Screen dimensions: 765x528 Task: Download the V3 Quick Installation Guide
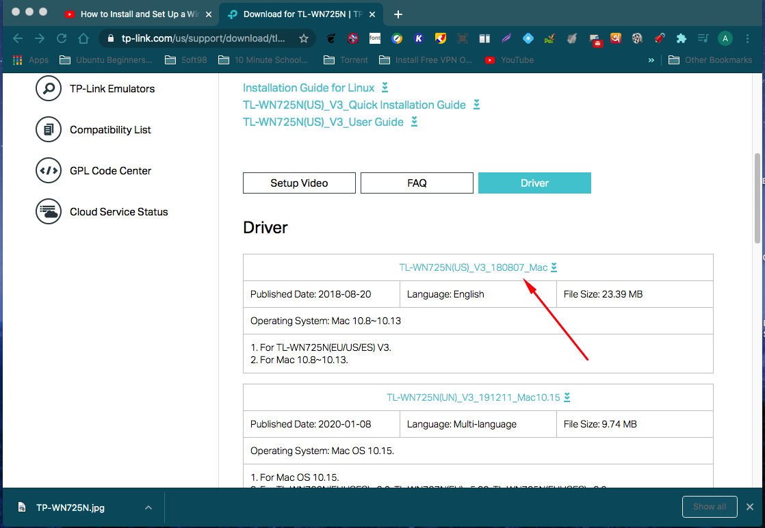coord(361,105)
